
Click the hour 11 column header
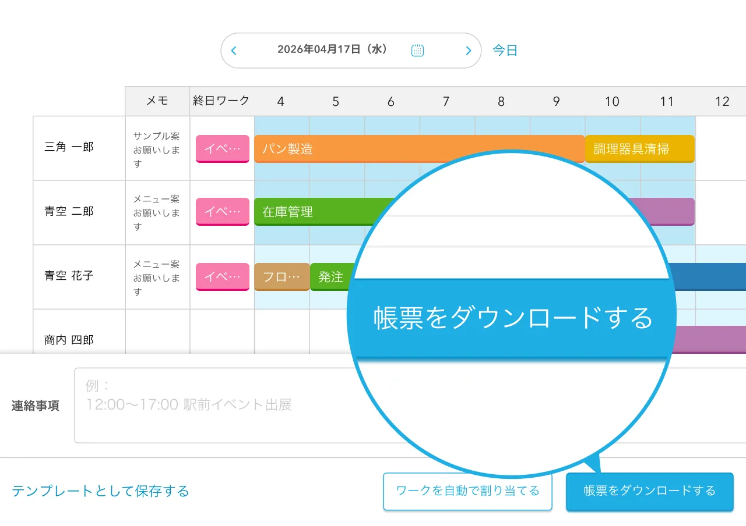click(667, 102)
